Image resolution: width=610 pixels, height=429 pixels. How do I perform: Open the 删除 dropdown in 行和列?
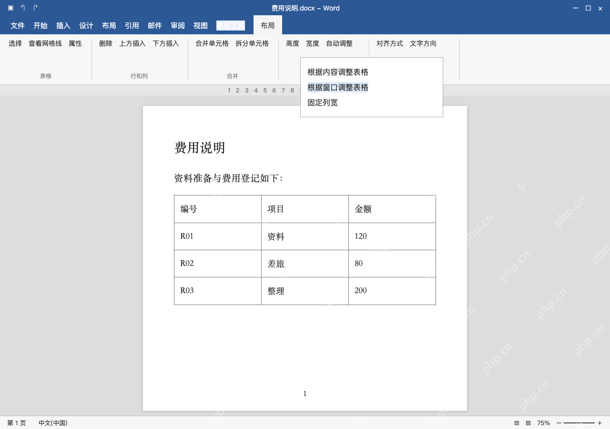point(106,43)
